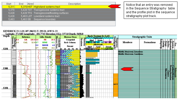Click the Rock Texture by LAS header
This screenshot has width=179, height=100.
tap(98, 36)
